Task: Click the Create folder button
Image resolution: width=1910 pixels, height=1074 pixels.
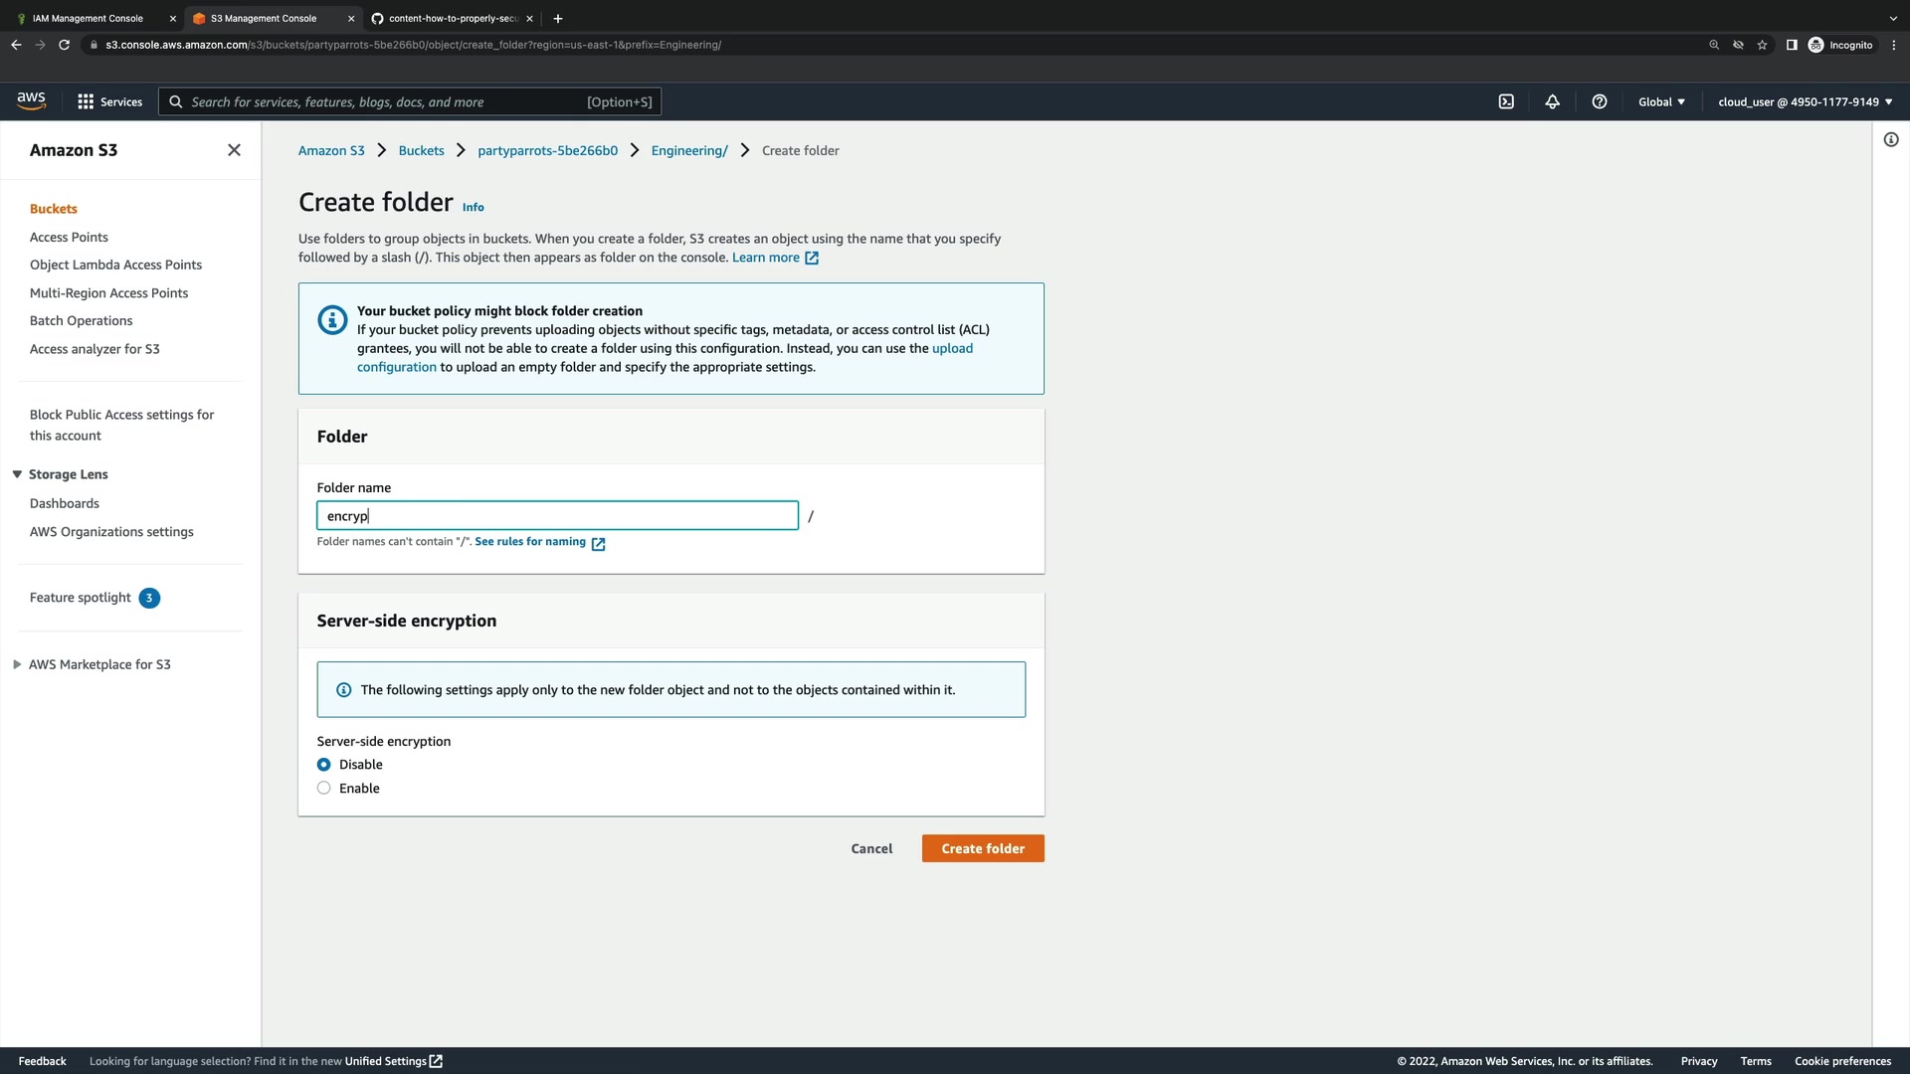Action: pyautogui.click(x=982, y=848)
